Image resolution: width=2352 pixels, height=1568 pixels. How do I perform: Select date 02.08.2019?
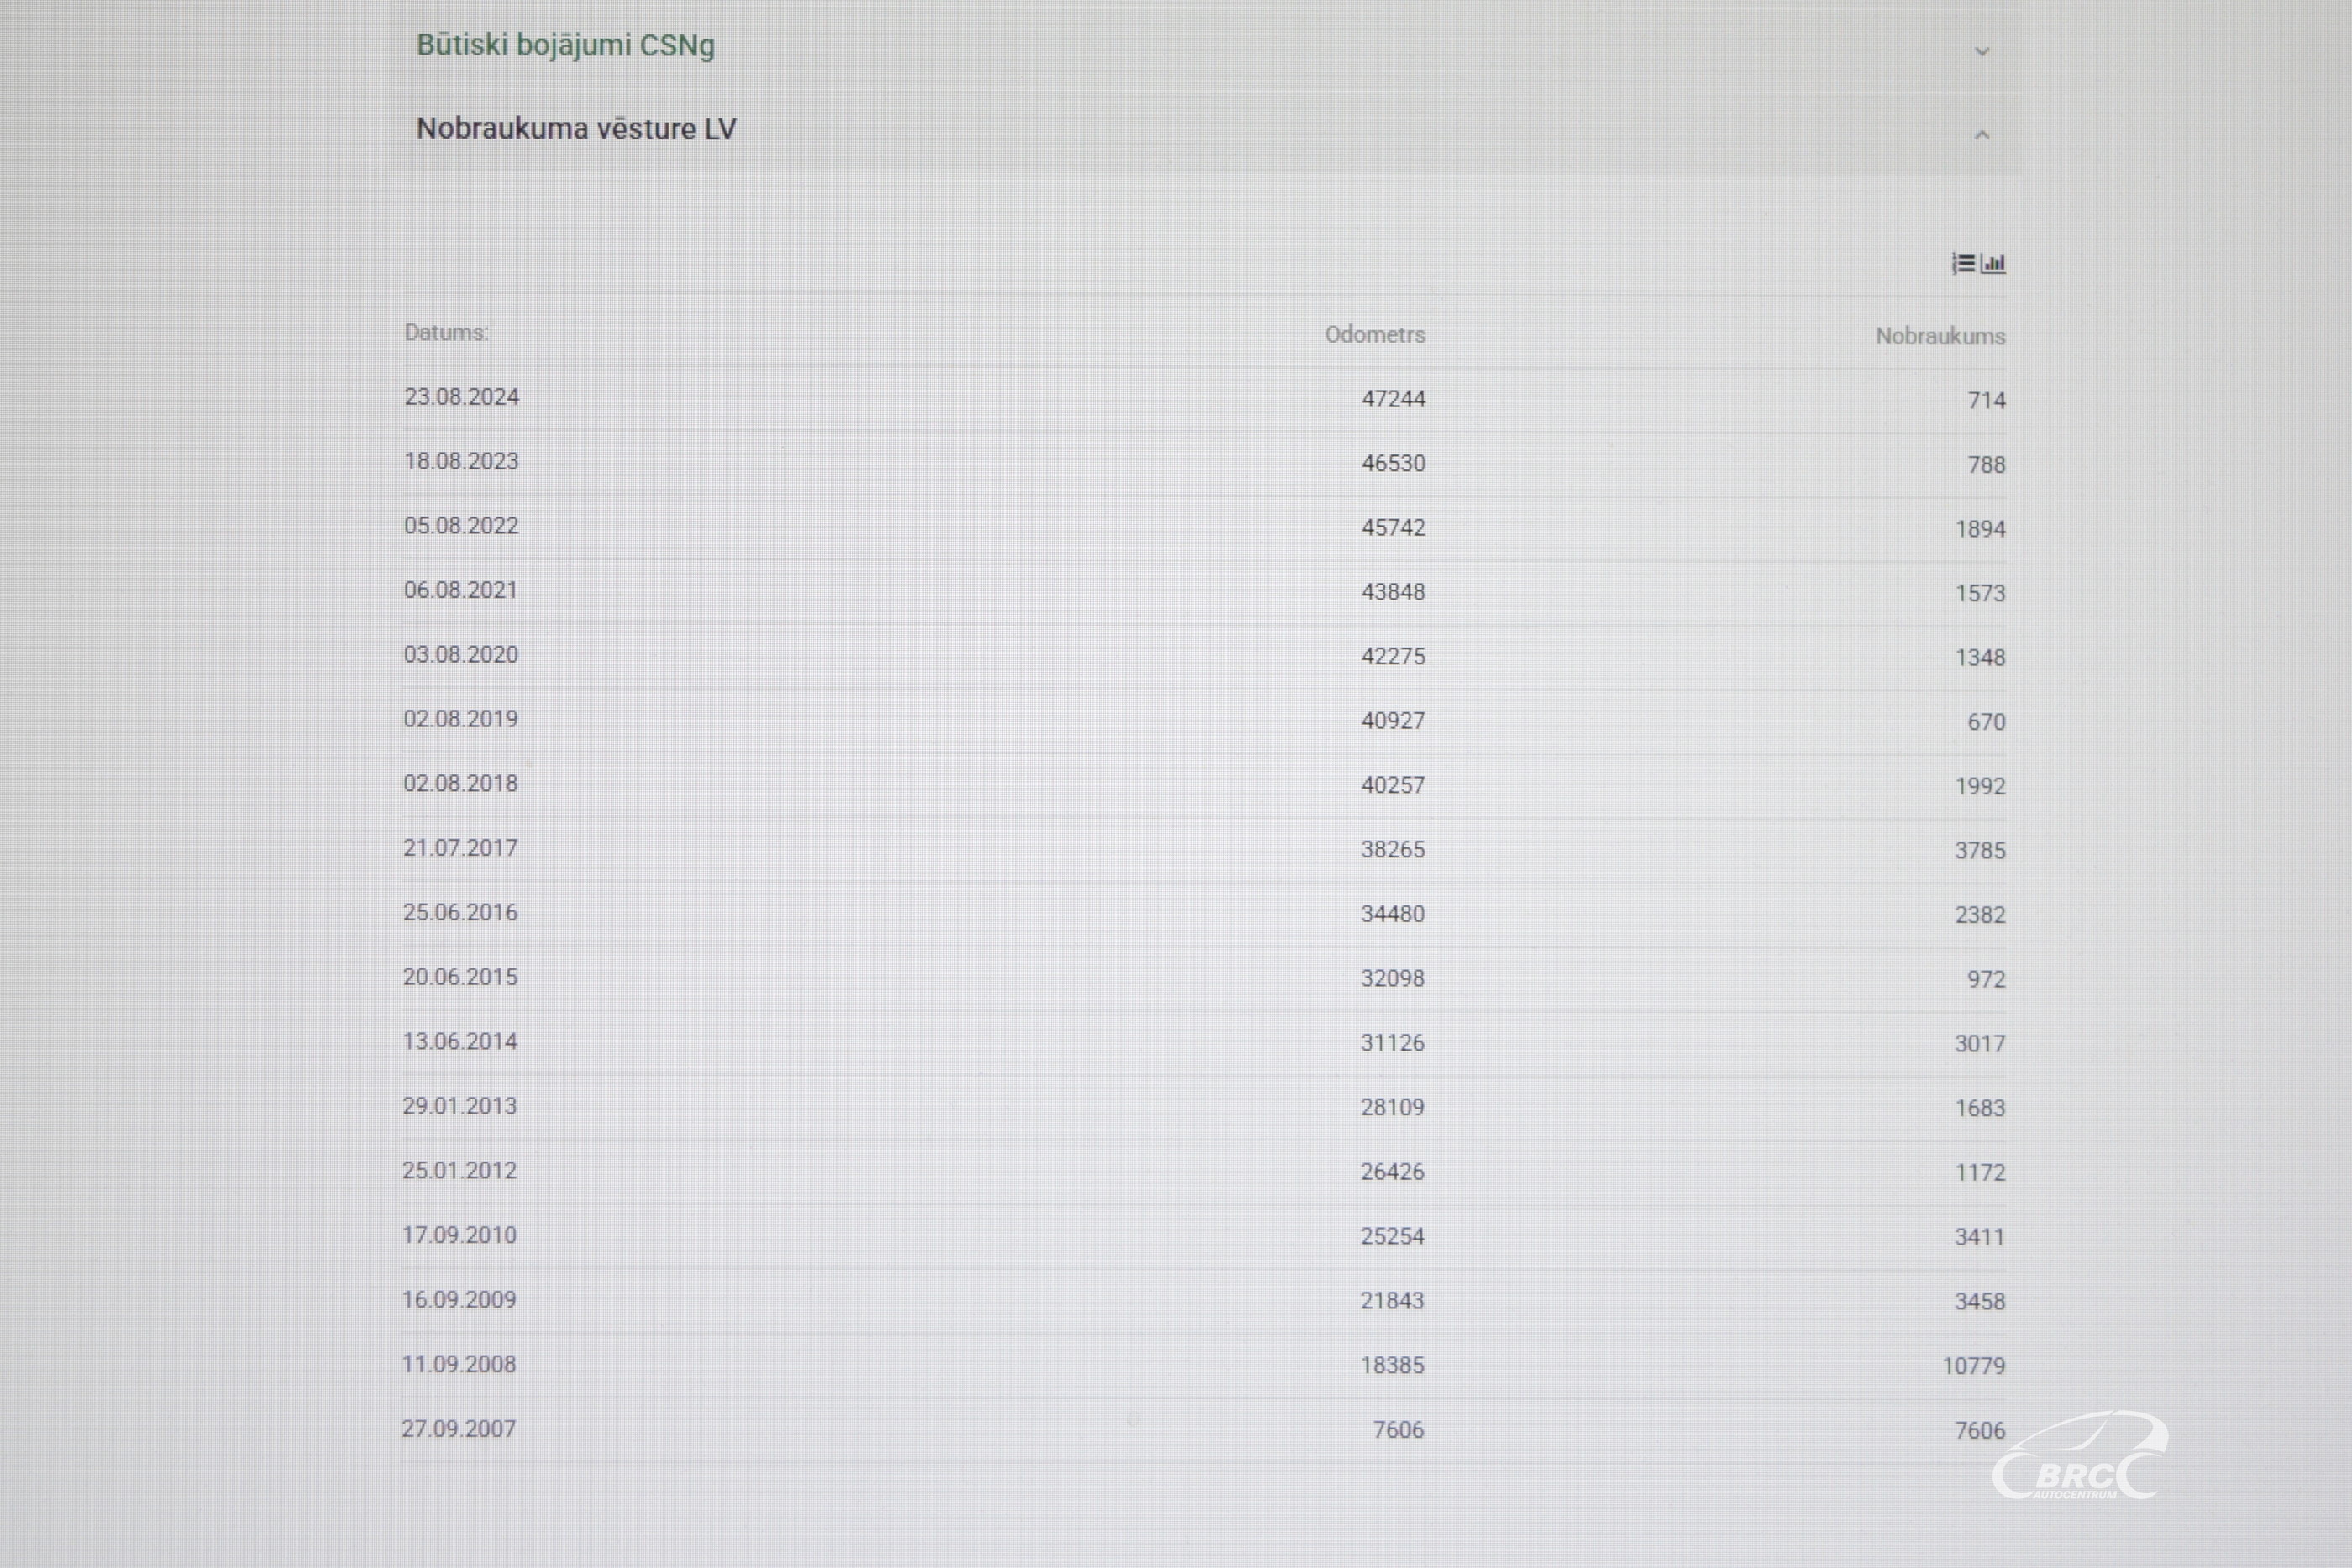(460, 718)
